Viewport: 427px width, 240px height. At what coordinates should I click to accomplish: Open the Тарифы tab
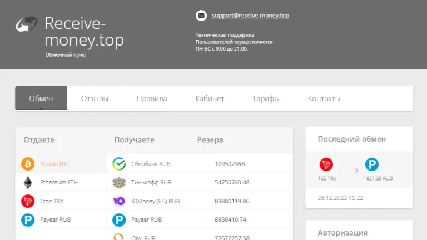266,98
